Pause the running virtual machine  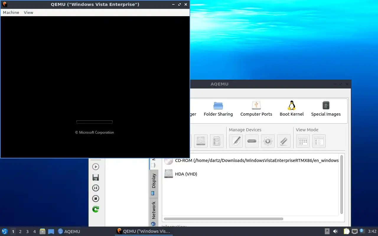click(96, 188)
